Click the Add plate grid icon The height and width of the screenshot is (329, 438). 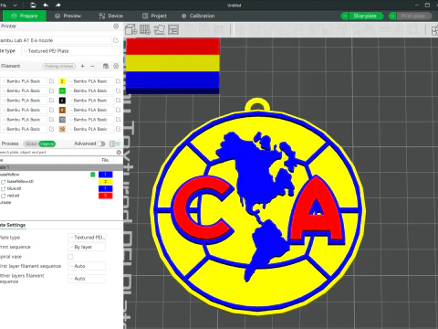click(x=145, y=29)
